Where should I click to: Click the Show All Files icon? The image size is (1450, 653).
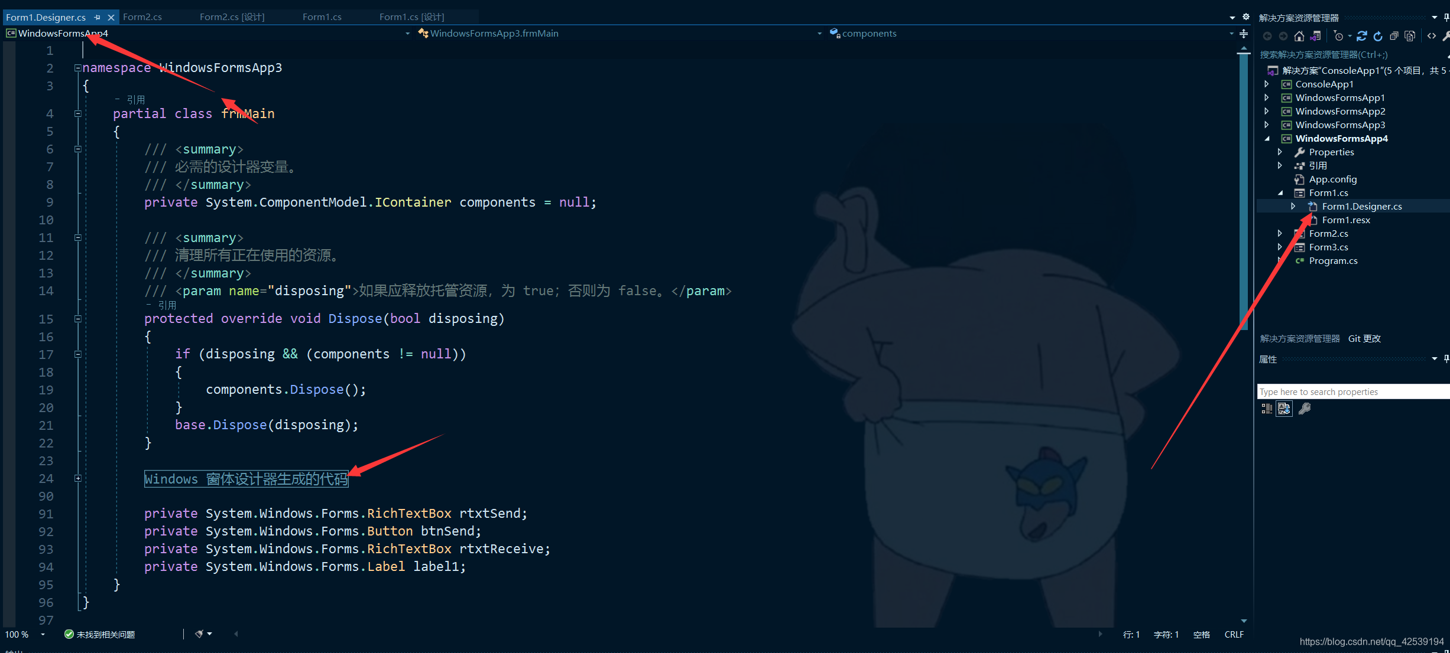[x=1410, y=37]
